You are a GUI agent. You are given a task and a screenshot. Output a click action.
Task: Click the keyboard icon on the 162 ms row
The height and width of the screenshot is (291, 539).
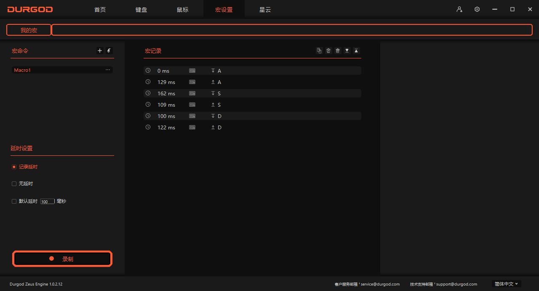[192, 93]
